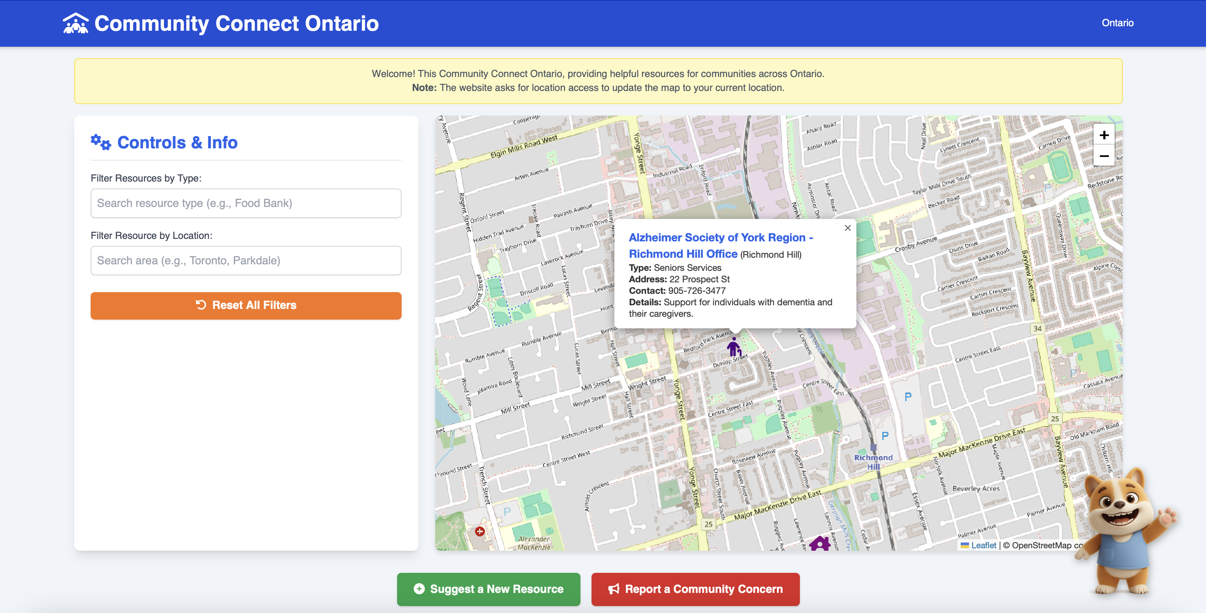1206x613 pixels.
Task: Close the Alzheimer Society popup
Action: pyautogui.click(x=847, y=228)
